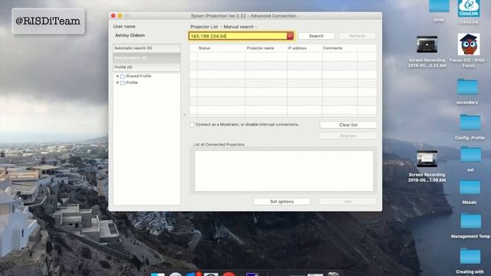Click into the projector IP address field

tap(238, 36)
